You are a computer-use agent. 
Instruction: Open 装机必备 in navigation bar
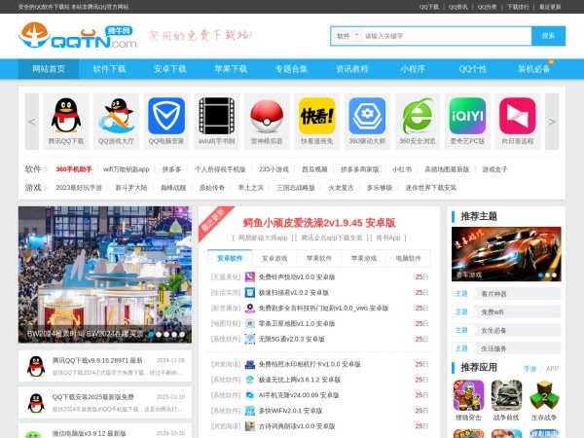533,69
